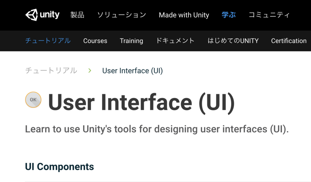Open the ドキュメント tab
This screenshot has height=182, width=311.
tap(175, 41)
